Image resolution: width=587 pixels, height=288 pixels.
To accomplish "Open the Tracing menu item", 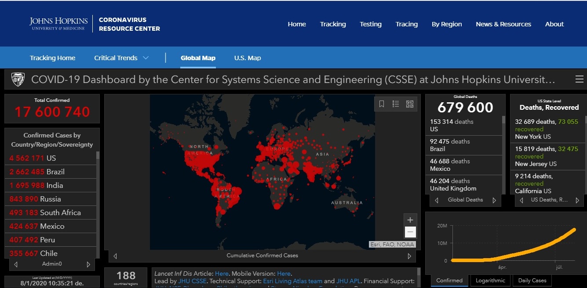I will 407,24.
